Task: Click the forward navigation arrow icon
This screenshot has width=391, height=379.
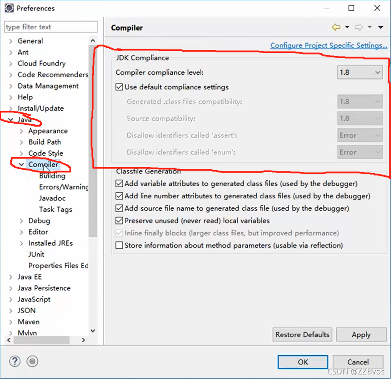Action: 358,27
